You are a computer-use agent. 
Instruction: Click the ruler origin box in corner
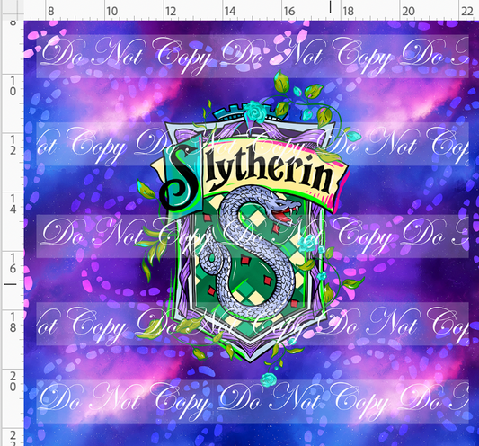[x=12, y=10]
